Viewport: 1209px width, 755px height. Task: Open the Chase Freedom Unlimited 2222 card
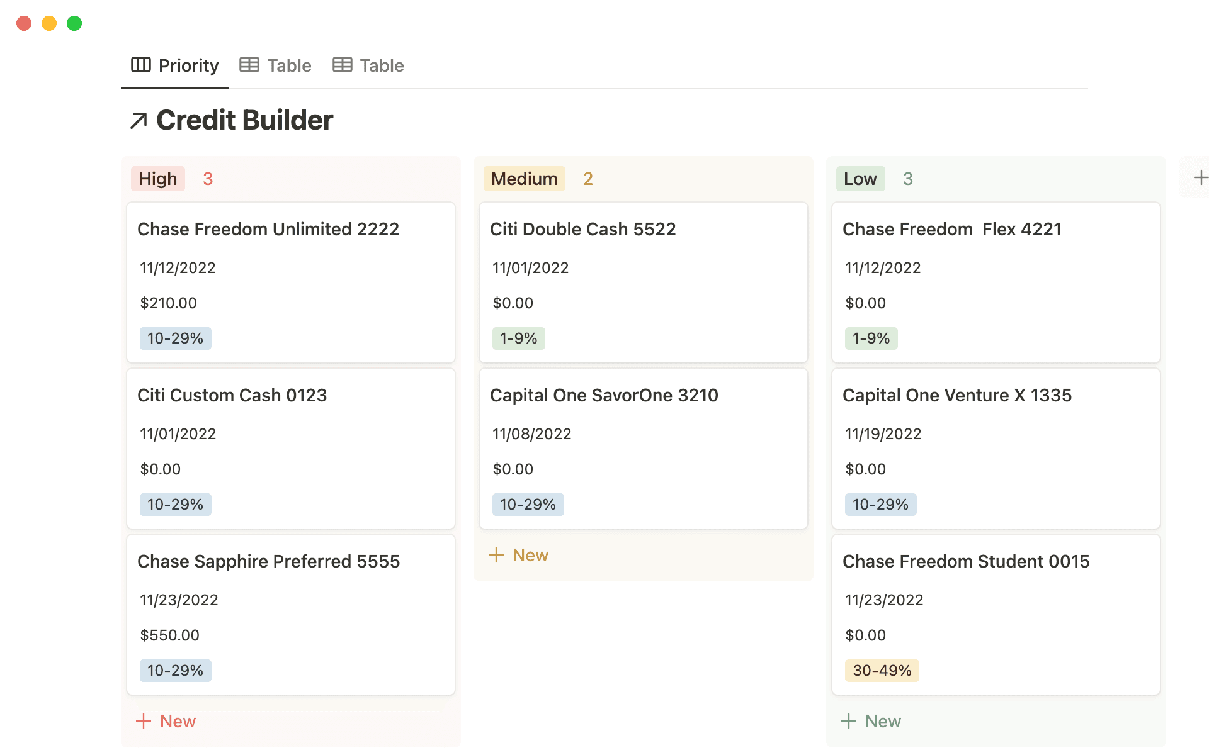[291, 282]
